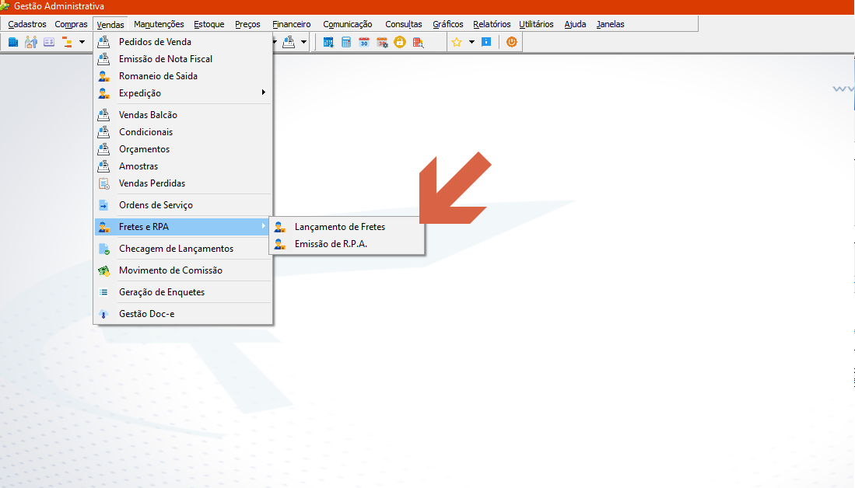Image resolution: width=855 pixels, height=488 pixels.
Task: Expand the Expedição submenu
Action: 183,93
